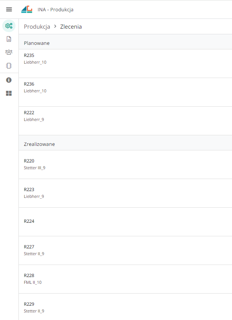Select the production gears sidebar icon
Image resolution: width=232 pixels, height=320 pixels.
(9, 26)
